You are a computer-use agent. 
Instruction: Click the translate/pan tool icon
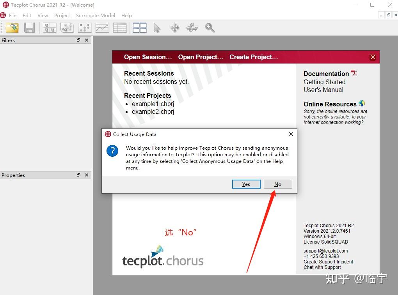point(174,28)
